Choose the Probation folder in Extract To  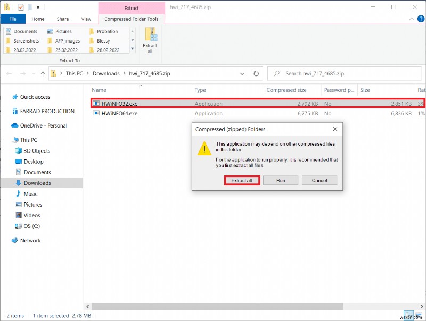click(x=106, y=31)
